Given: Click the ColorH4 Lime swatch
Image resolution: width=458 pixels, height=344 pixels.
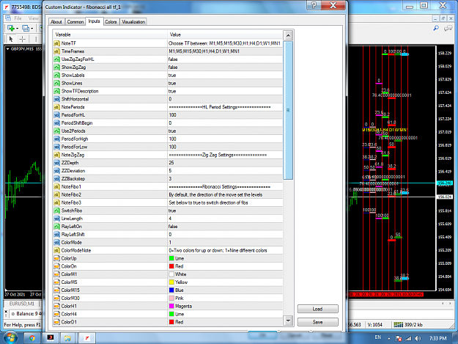Looking at the screenshot, I should tap(171, 314).
